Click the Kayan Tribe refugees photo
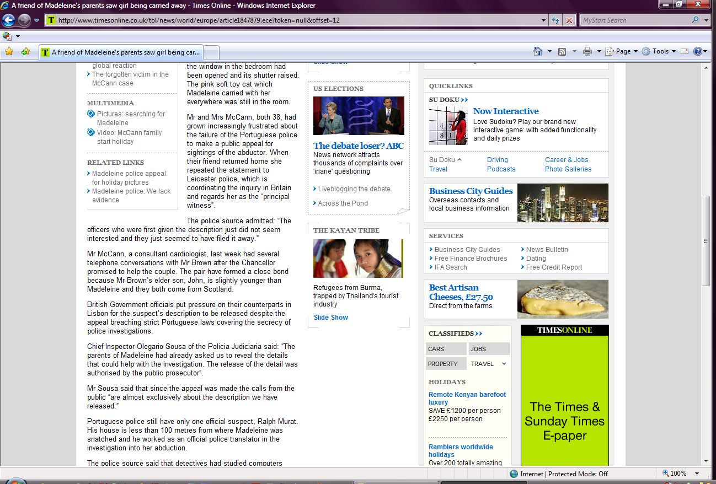The height and width of the screenshot is (484, 716). click(x=357, y=259)
